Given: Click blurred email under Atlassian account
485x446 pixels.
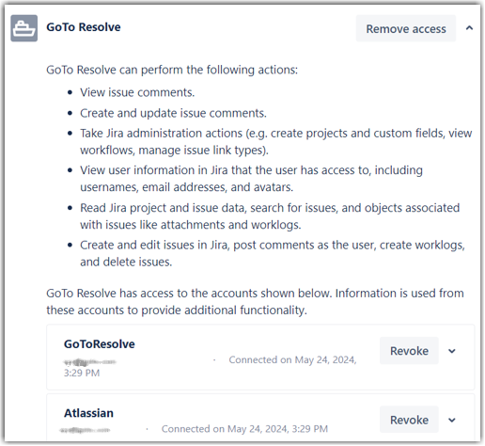Looking at the screenshot, I should pyautogui.click(x=85, y=430).
